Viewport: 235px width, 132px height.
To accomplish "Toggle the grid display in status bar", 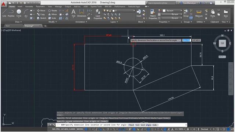I will coord(86,129).
